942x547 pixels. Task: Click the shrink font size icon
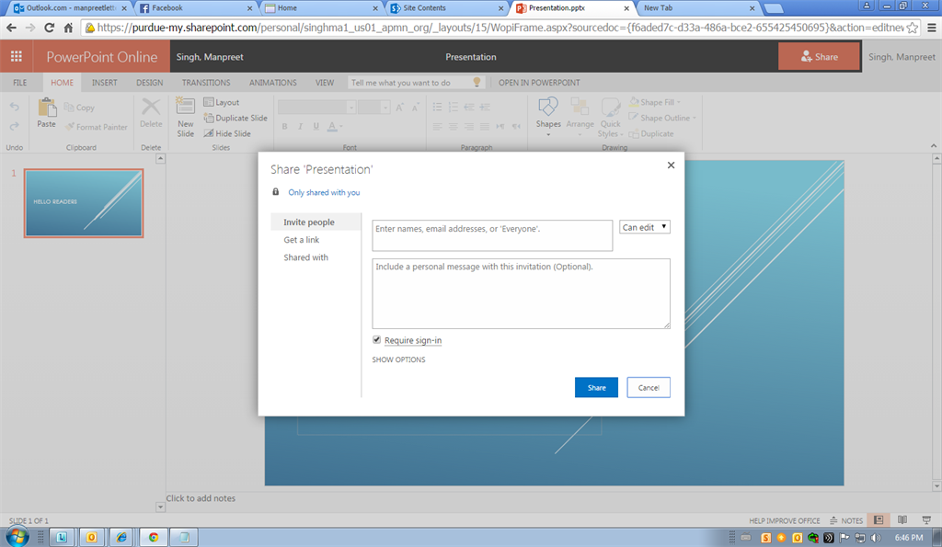tap(415, 107)
